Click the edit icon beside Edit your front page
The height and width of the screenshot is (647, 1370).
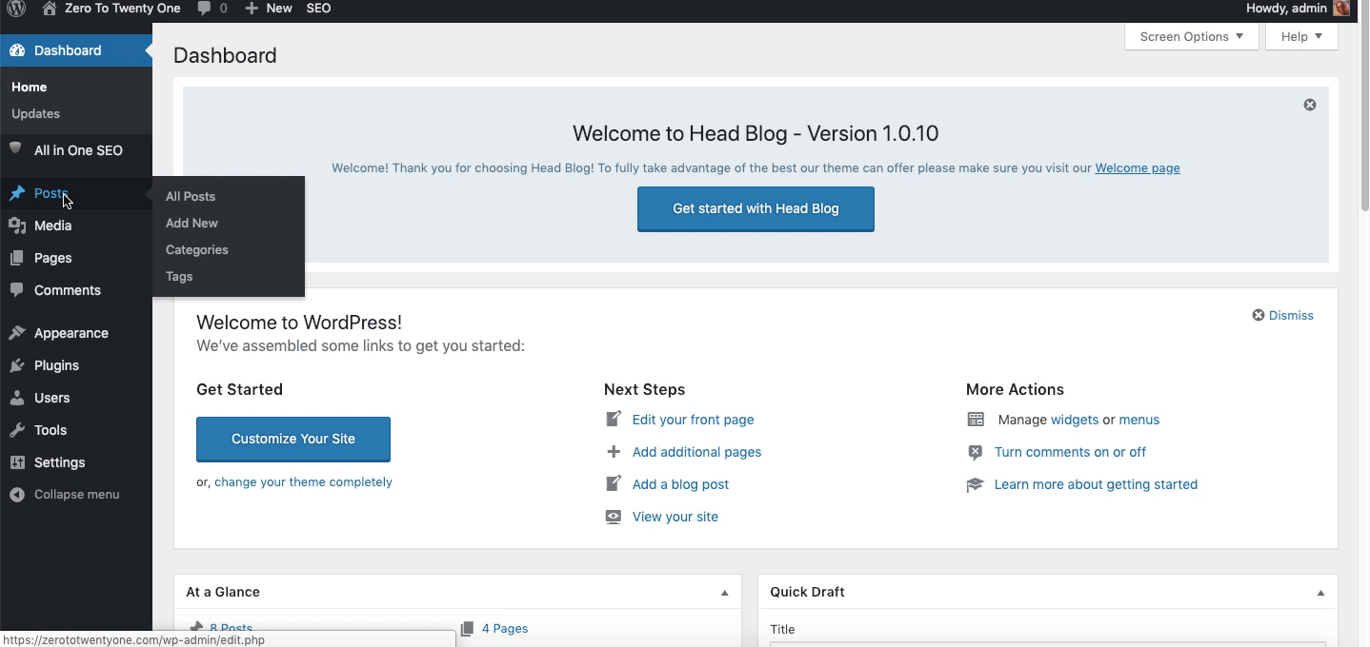click(614, 419)
